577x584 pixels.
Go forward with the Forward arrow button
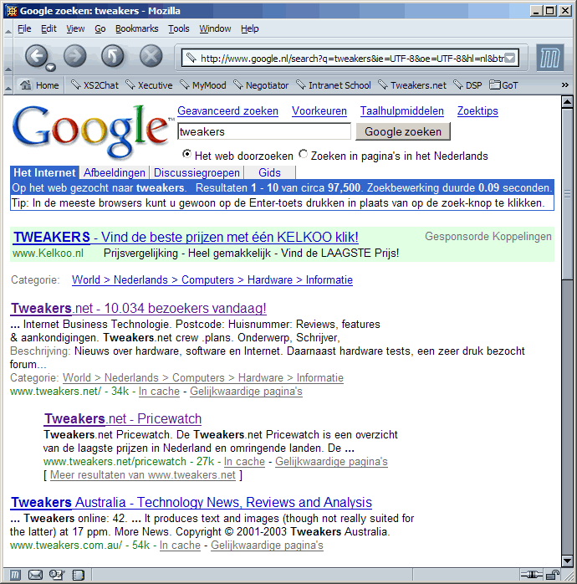tap(74, 56)
